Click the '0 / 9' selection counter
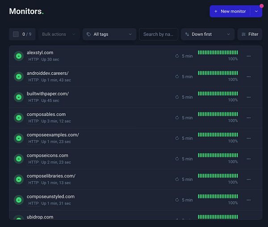This screenshot has width=268, height=227. 27,34
